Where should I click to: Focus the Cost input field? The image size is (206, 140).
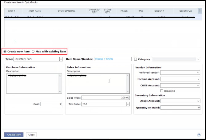click(x=51, y=104)
